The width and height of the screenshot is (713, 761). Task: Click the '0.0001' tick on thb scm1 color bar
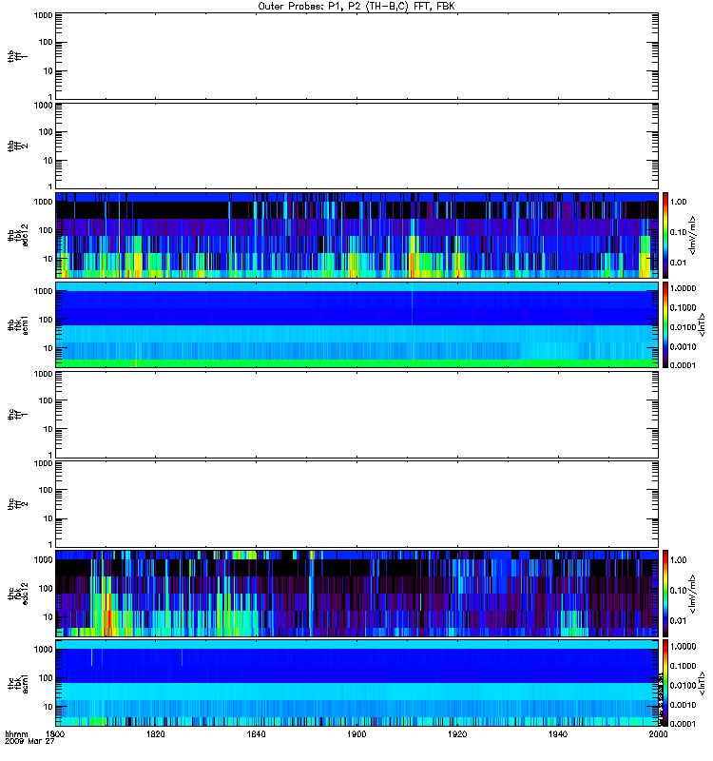[683, 365]
